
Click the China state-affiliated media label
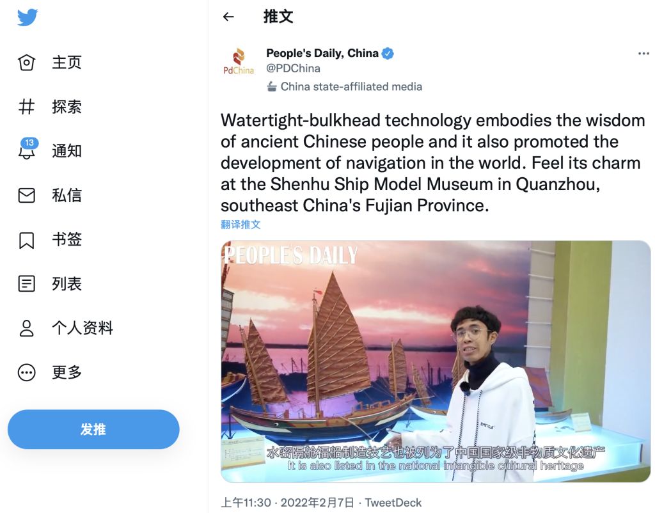pos(345,86)
